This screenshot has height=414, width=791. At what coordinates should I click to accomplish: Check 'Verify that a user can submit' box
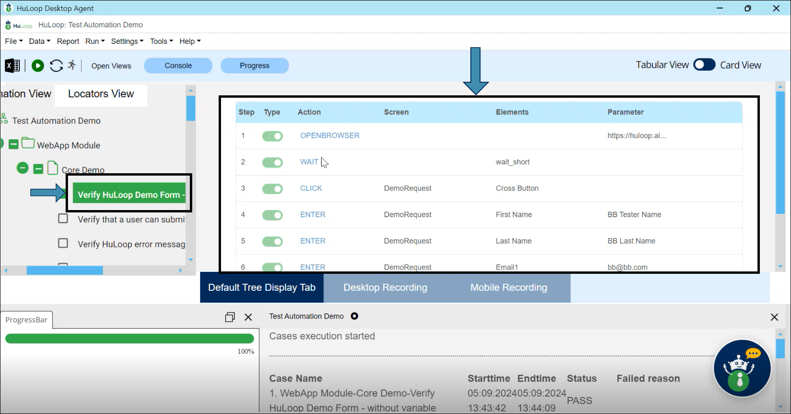63,219
